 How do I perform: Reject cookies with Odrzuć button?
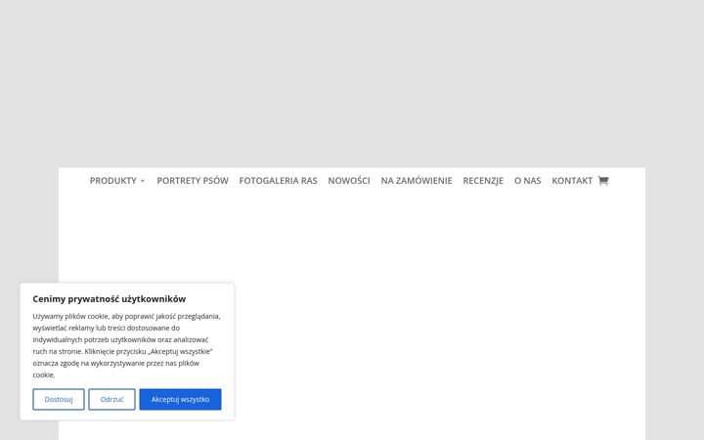111,399
